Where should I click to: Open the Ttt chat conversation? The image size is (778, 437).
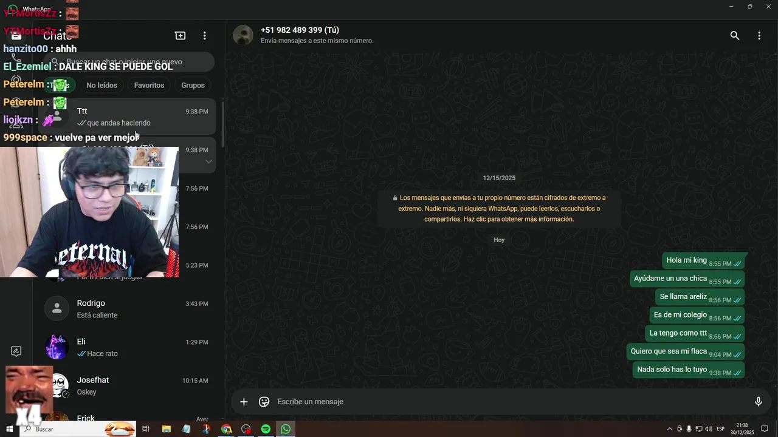[127, 117]
